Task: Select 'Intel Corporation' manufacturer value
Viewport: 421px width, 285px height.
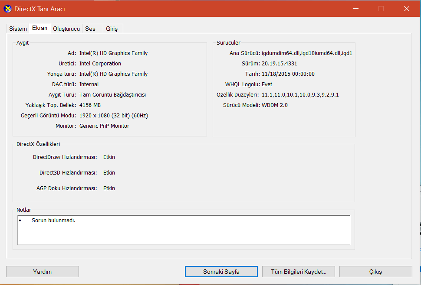Action: pyautogui.click(x=100, y=64)
